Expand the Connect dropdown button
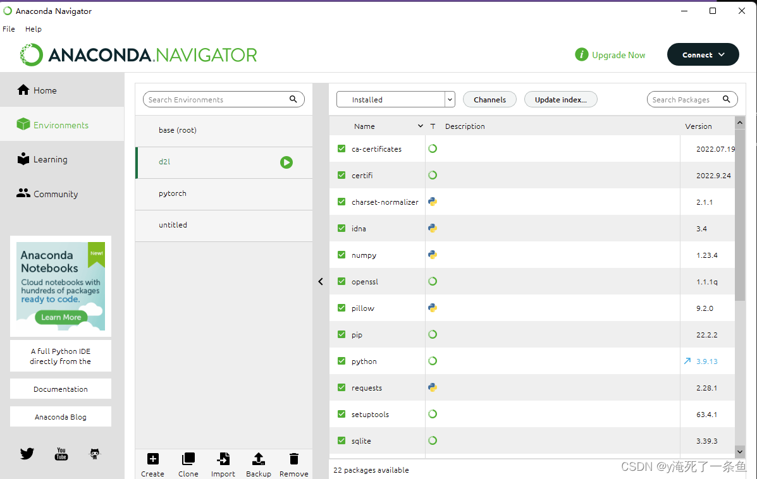The height and width of the screenshot is (479, 757). coord(703,54)
